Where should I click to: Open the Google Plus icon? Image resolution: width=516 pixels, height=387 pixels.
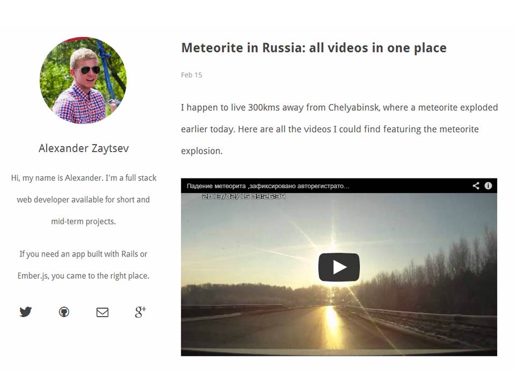click(x=140, y=312)
